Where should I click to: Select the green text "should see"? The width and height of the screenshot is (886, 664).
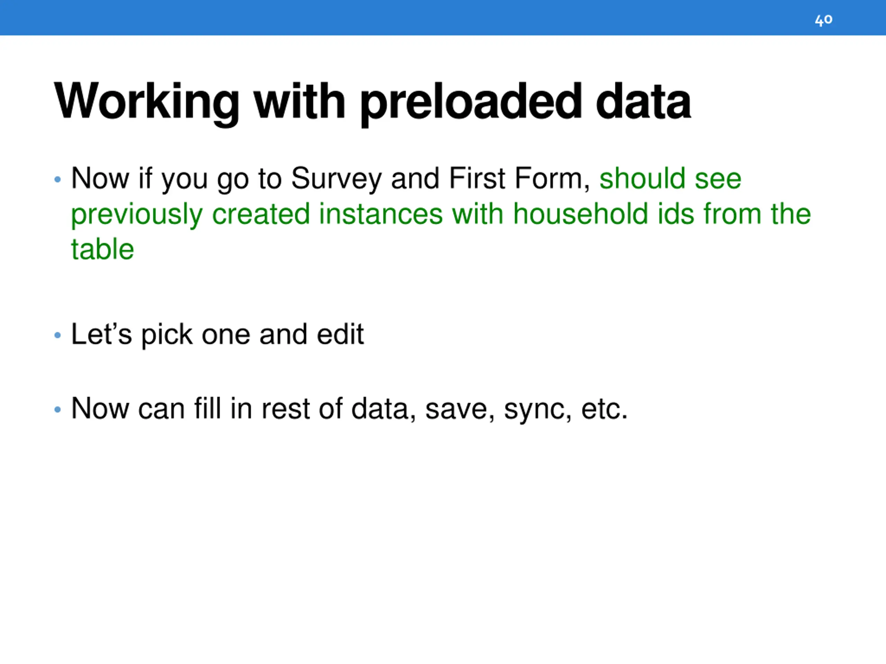pos(670,178)
